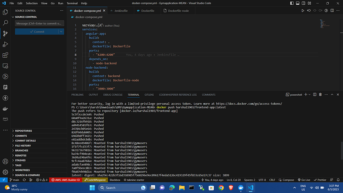
Task: Open Brave browser from taskbar
Action: 231,188
